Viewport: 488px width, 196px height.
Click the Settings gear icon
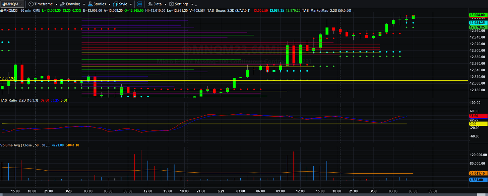(171, 4)
